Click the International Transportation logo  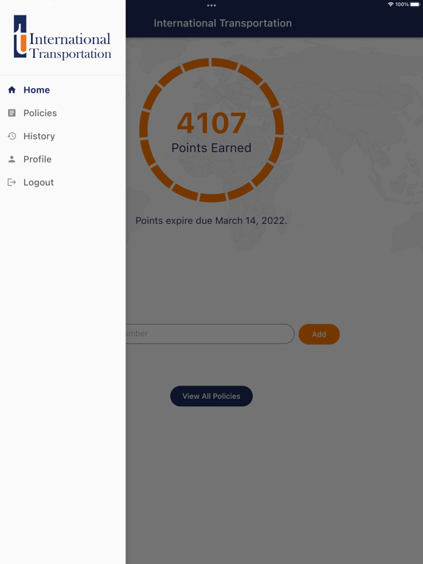click(x=62, y=37)
